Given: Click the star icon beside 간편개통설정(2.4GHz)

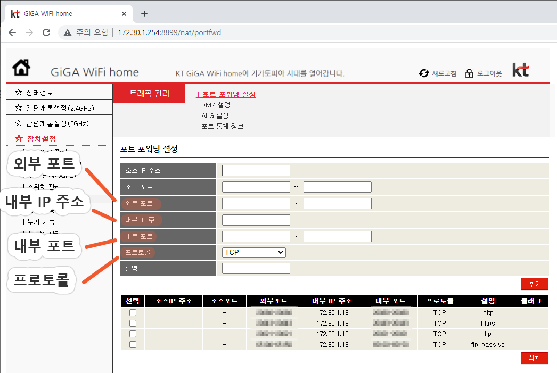Looking at the screenshot, I should (19, 107).
